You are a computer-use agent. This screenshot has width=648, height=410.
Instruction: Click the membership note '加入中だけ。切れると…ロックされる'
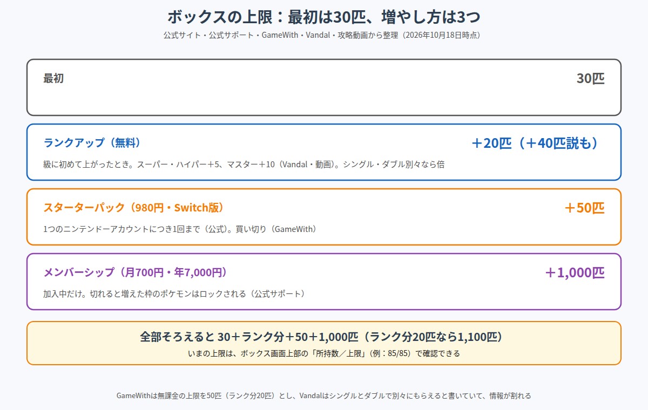click(x=174, y=293)
